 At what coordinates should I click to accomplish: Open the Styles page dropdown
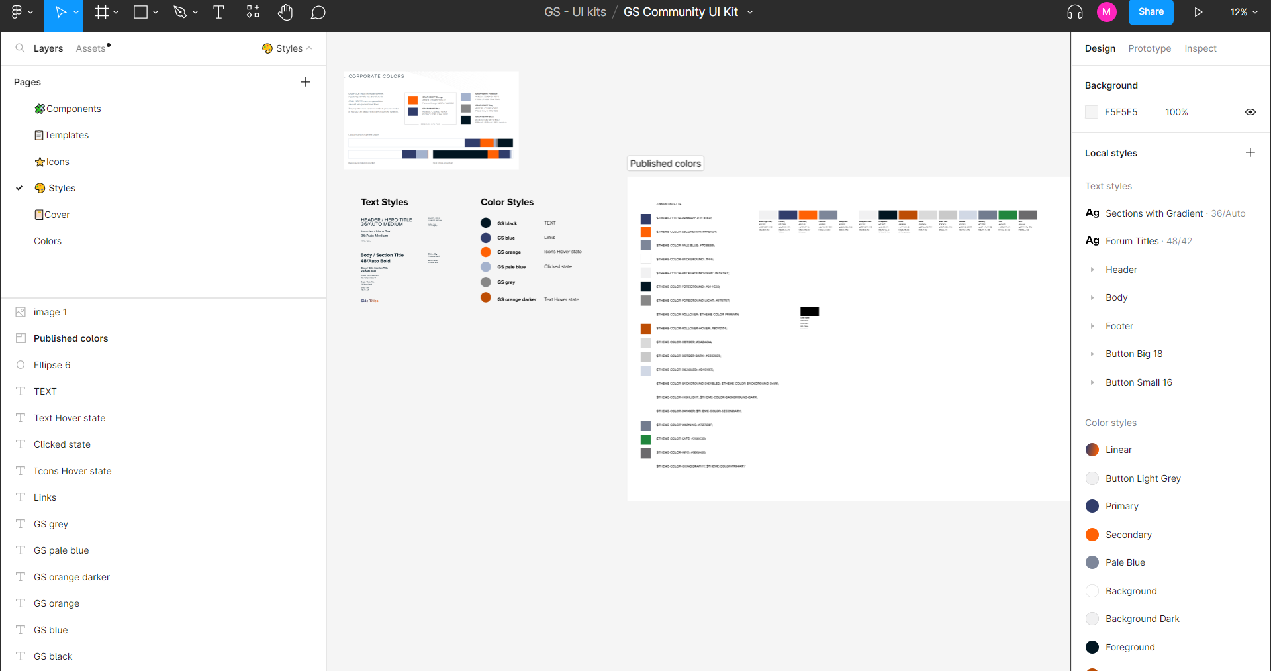pyautogui.click(x=287, y=48)
